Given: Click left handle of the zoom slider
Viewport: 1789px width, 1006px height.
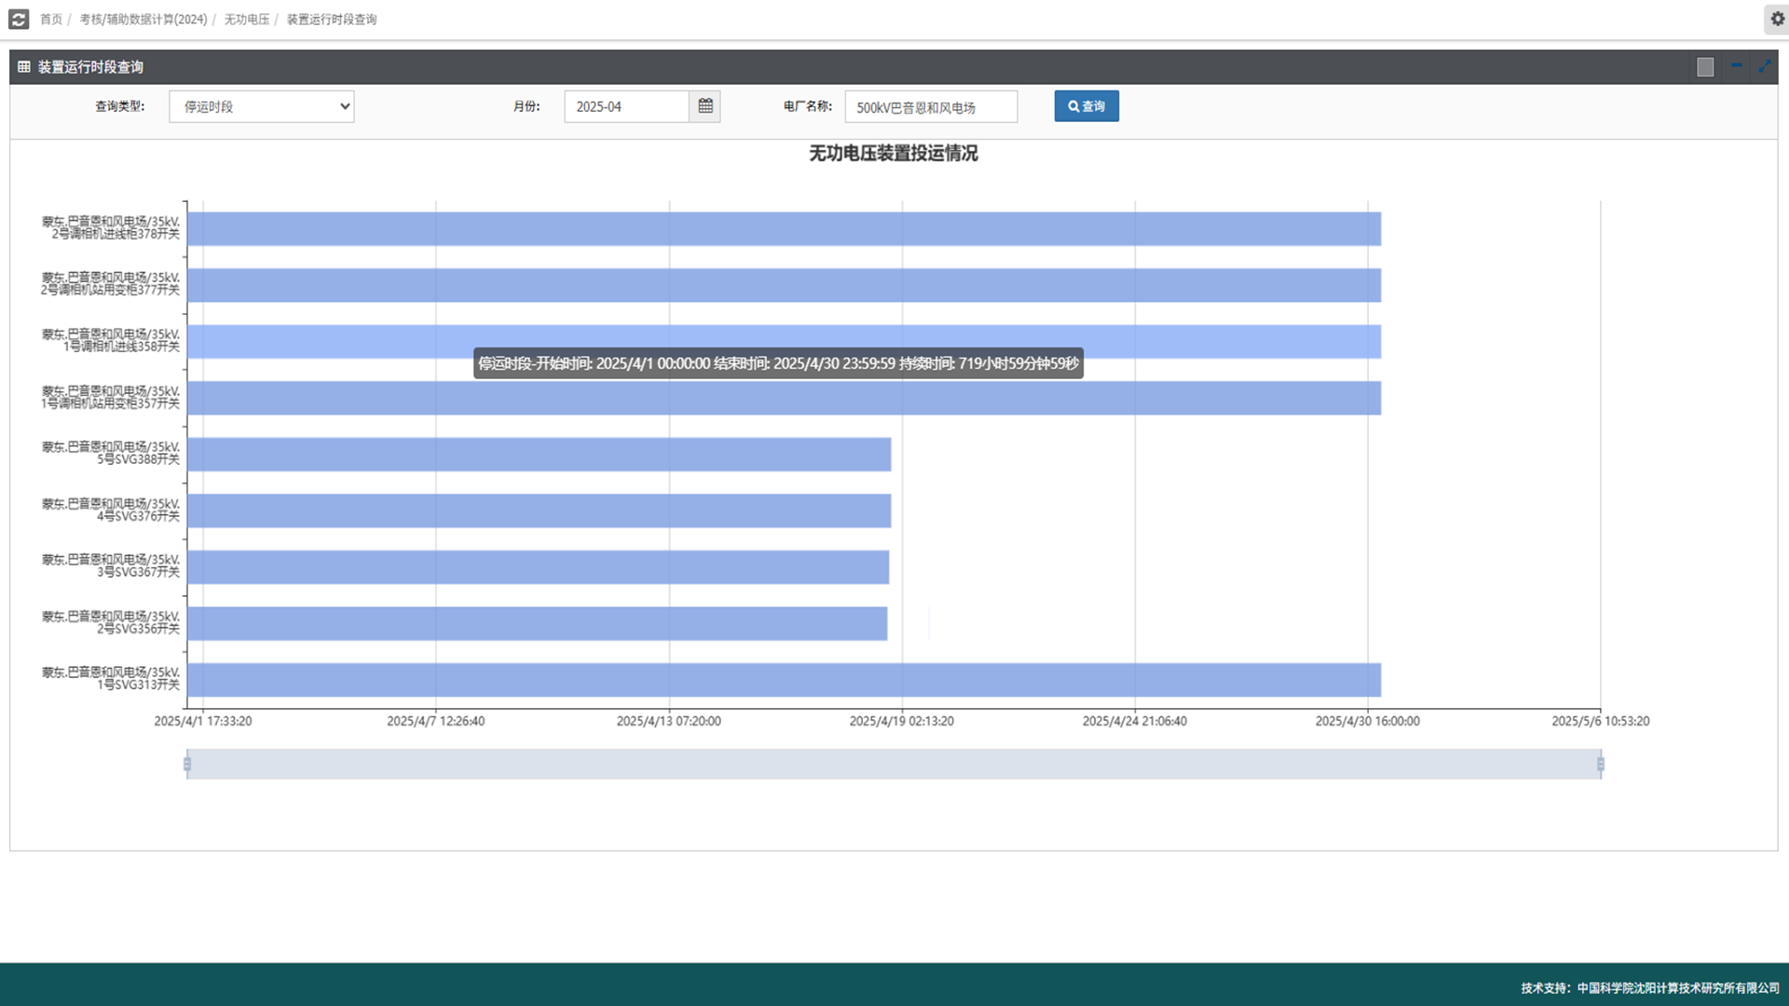Looking at the screenshot, I should [187, 764].
